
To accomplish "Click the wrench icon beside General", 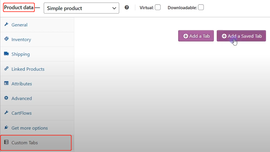I will coord(6,24).
